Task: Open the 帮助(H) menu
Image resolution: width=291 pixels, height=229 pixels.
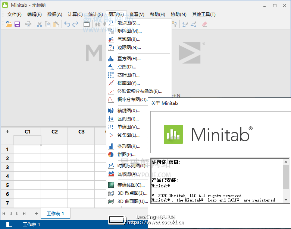Action: point(157,14)
